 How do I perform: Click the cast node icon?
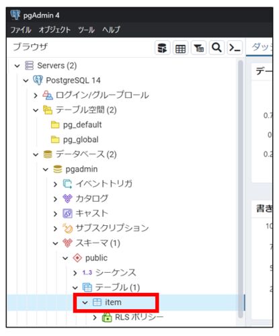click(x=67, y=214)
